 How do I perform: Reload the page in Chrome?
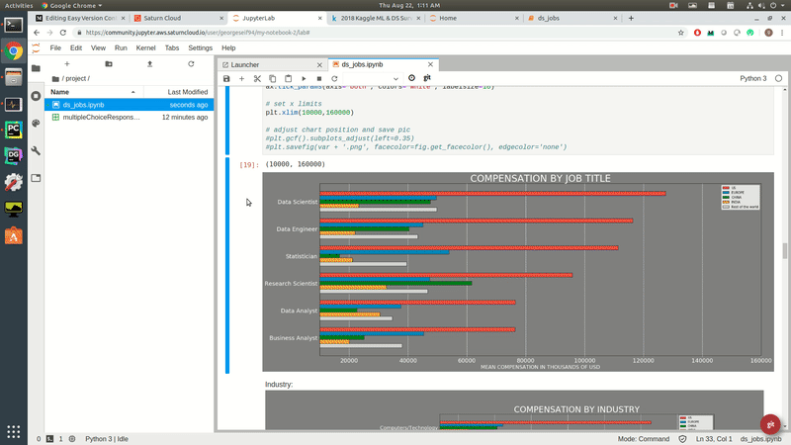63,33
